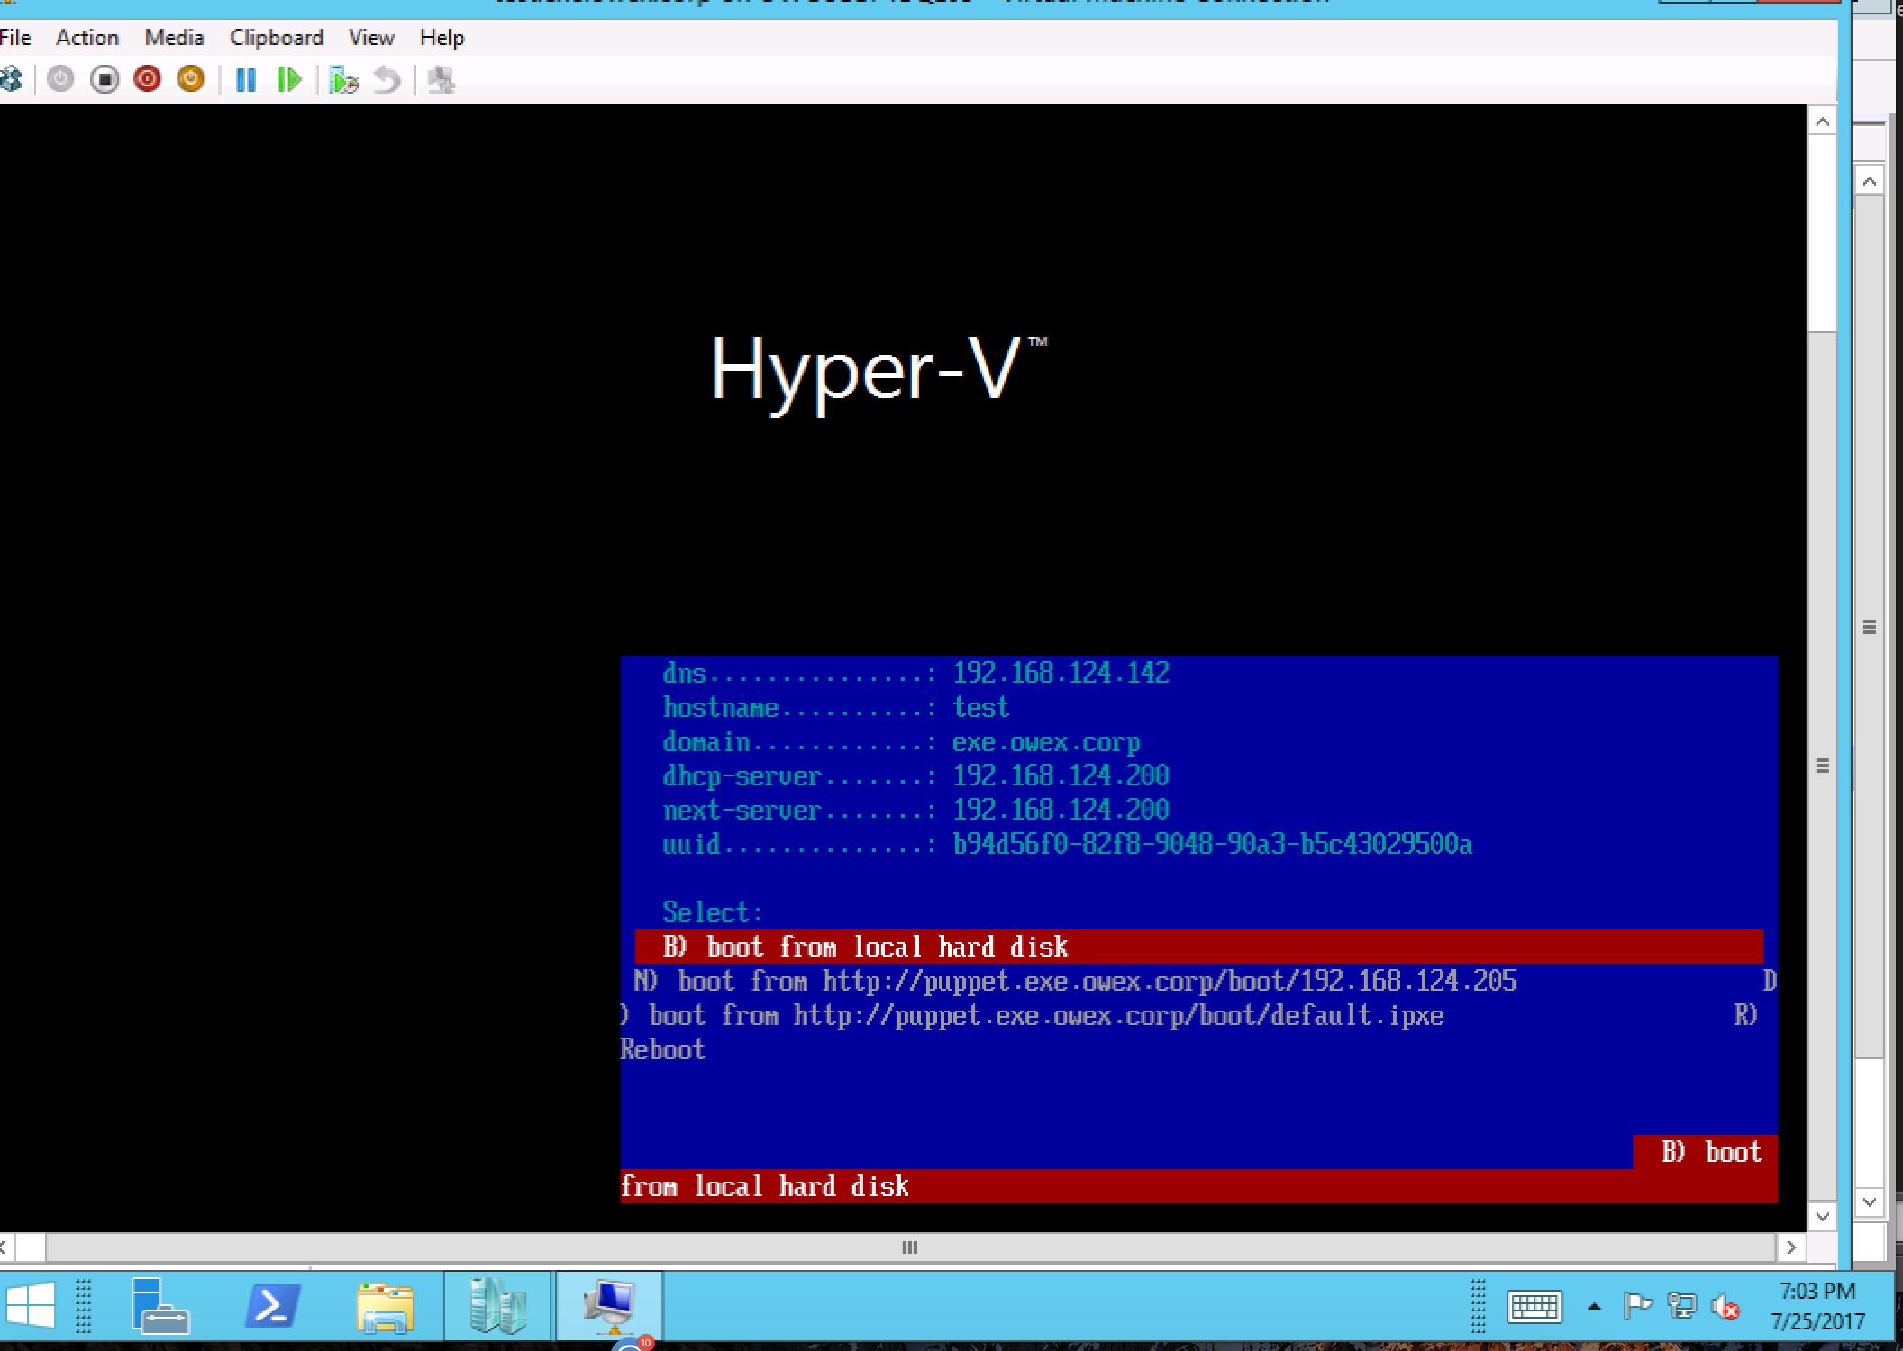The width and height of the screenshot is (1903, 1351).
Task: Click the next-server 192.168.124.200 line
Action: click(x=915, y=810)
